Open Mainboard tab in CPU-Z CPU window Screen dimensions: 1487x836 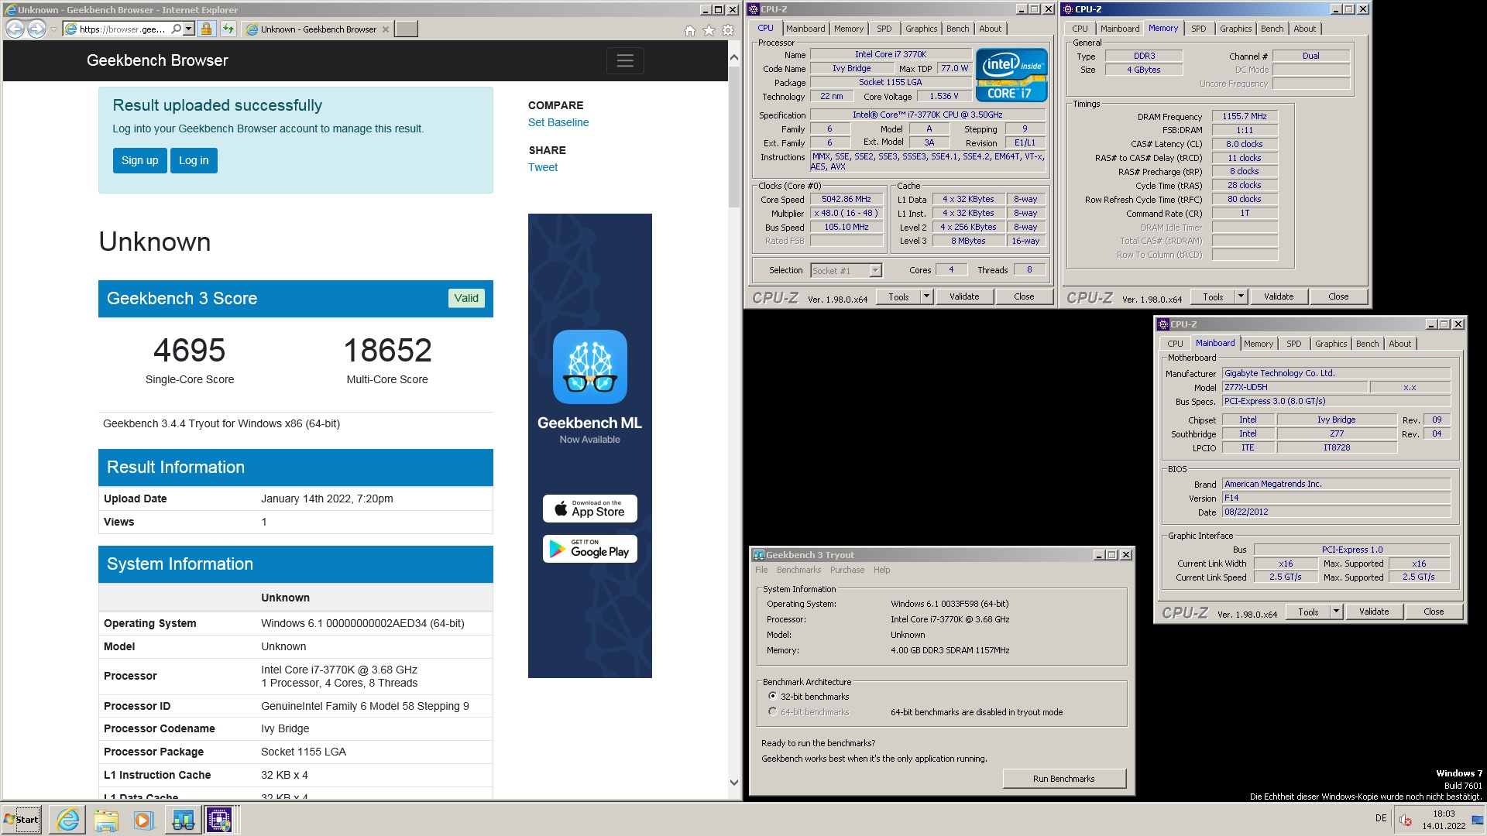(x=805, y=29)
